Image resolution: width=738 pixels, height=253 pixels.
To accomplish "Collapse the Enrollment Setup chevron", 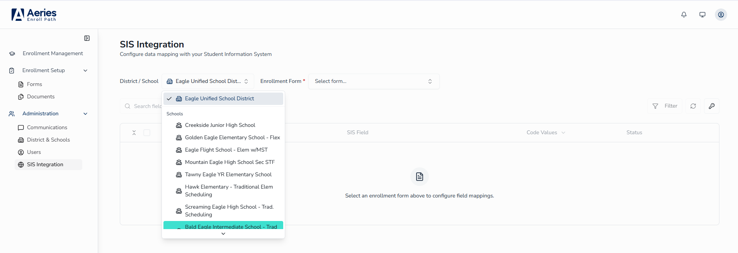I will pyautogui.click(x=85, y=71).
